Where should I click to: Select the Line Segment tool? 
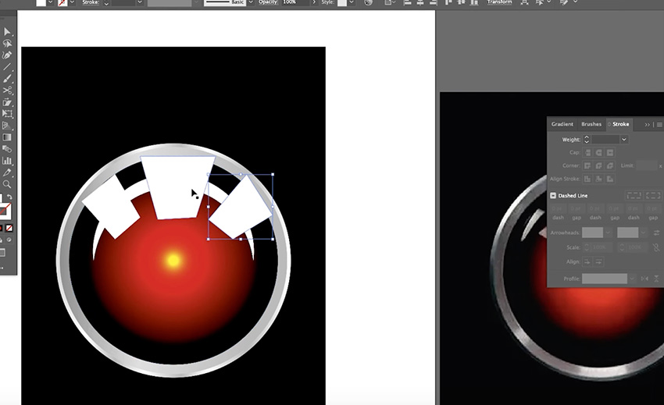tap(7, 67)
